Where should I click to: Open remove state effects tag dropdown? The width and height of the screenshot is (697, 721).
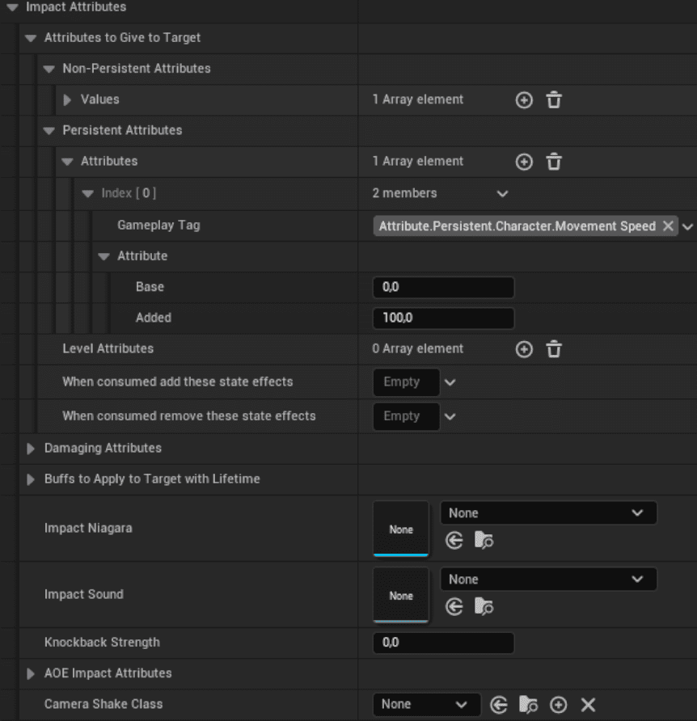click(450, 416)
